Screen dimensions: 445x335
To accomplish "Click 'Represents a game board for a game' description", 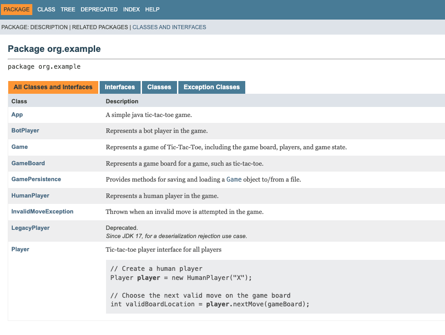I will (x=184, y=163).
